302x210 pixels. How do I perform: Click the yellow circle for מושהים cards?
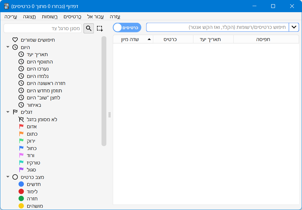[x=21, y=206]
